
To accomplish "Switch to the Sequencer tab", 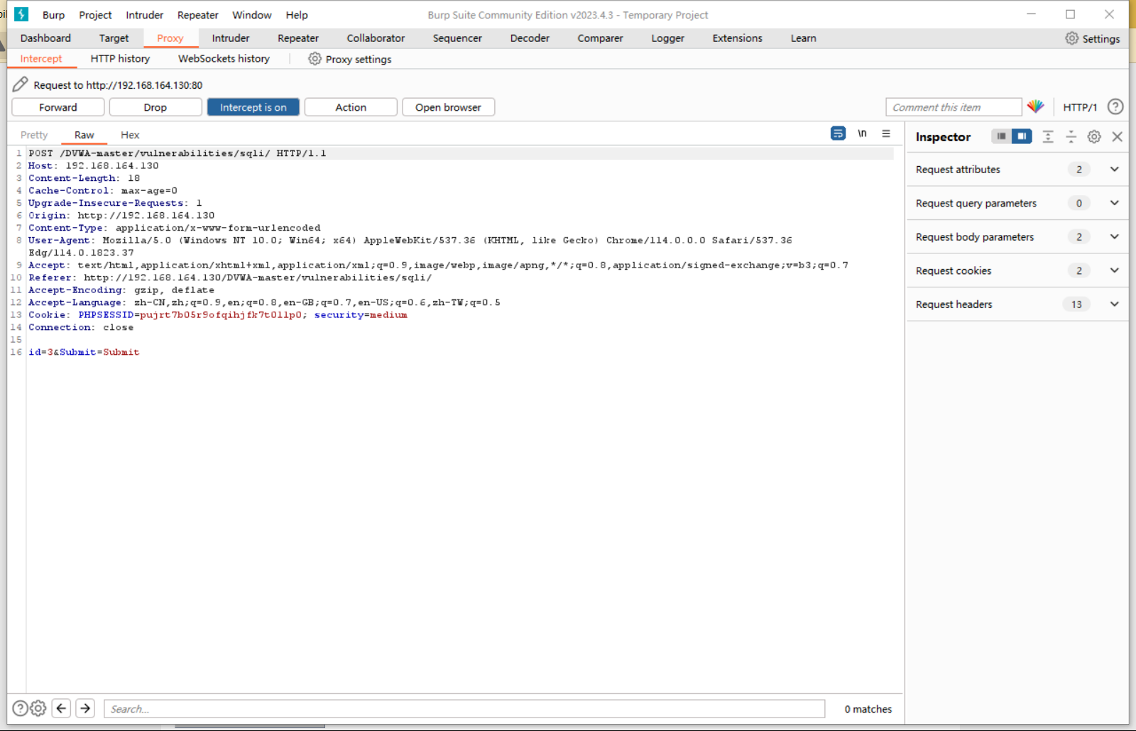I will tap(457, 38).
